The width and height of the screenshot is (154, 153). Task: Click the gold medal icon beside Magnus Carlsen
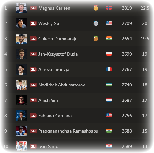pyautogui.click(x=96, y=8)
